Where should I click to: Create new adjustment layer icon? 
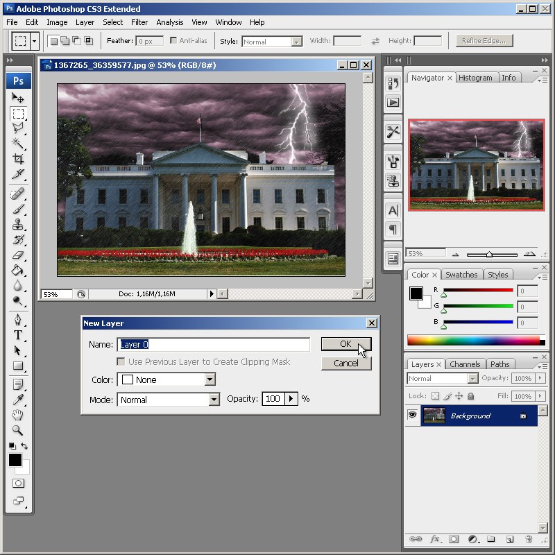(x=473, y=539)
